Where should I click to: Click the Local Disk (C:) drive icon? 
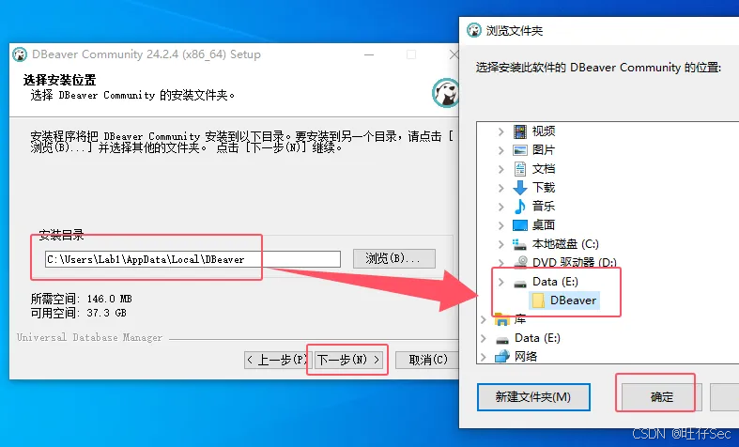coord(519,244)
